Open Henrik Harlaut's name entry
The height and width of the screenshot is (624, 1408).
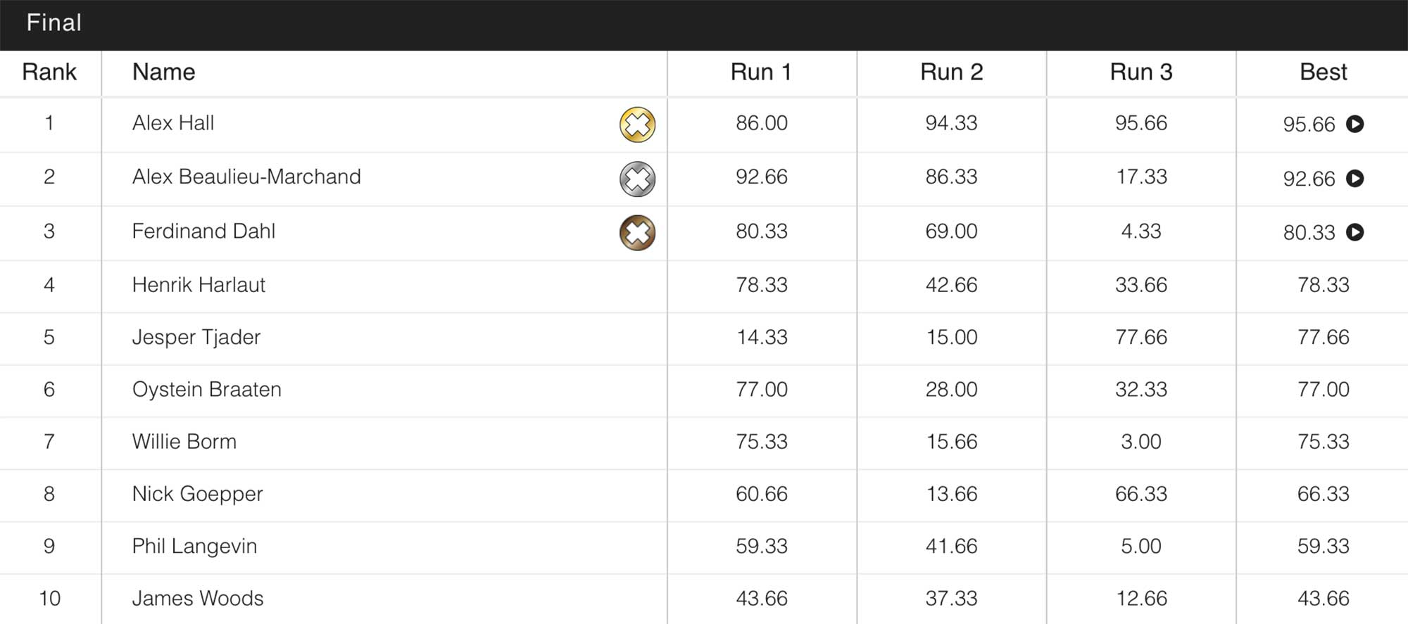click(199, 285)
